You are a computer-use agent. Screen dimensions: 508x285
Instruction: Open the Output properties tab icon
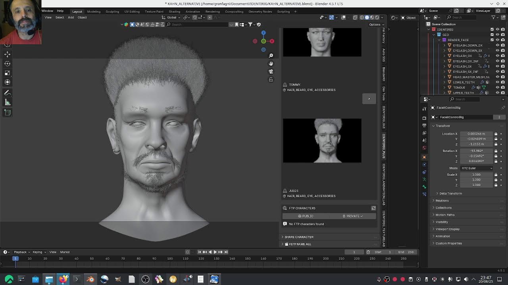point(424,125)
